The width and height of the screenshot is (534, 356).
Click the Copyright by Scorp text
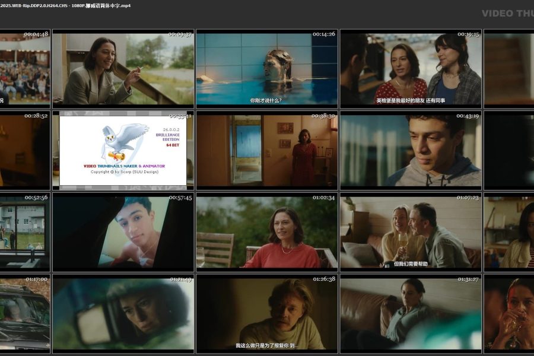click(x=124, y=172)
